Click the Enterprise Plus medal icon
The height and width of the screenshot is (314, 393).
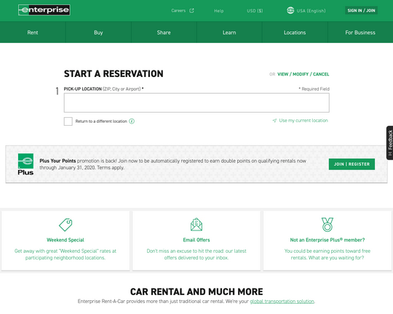point(327,225)
